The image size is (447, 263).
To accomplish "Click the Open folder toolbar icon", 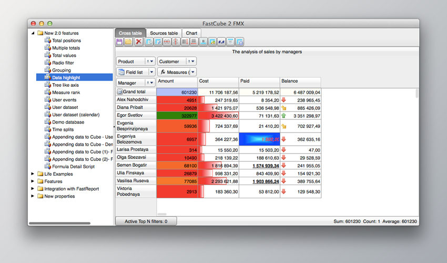I will click(128, 42).
